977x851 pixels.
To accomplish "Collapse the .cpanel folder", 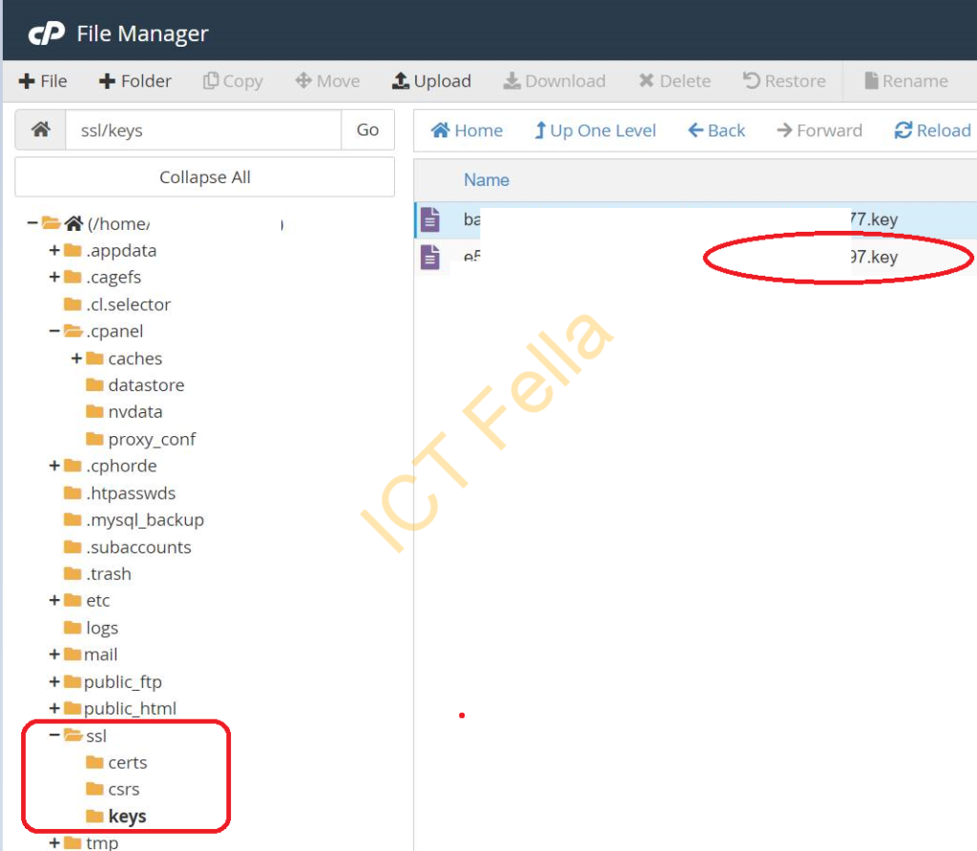I will pyautogui.click(x=54, y=331).
